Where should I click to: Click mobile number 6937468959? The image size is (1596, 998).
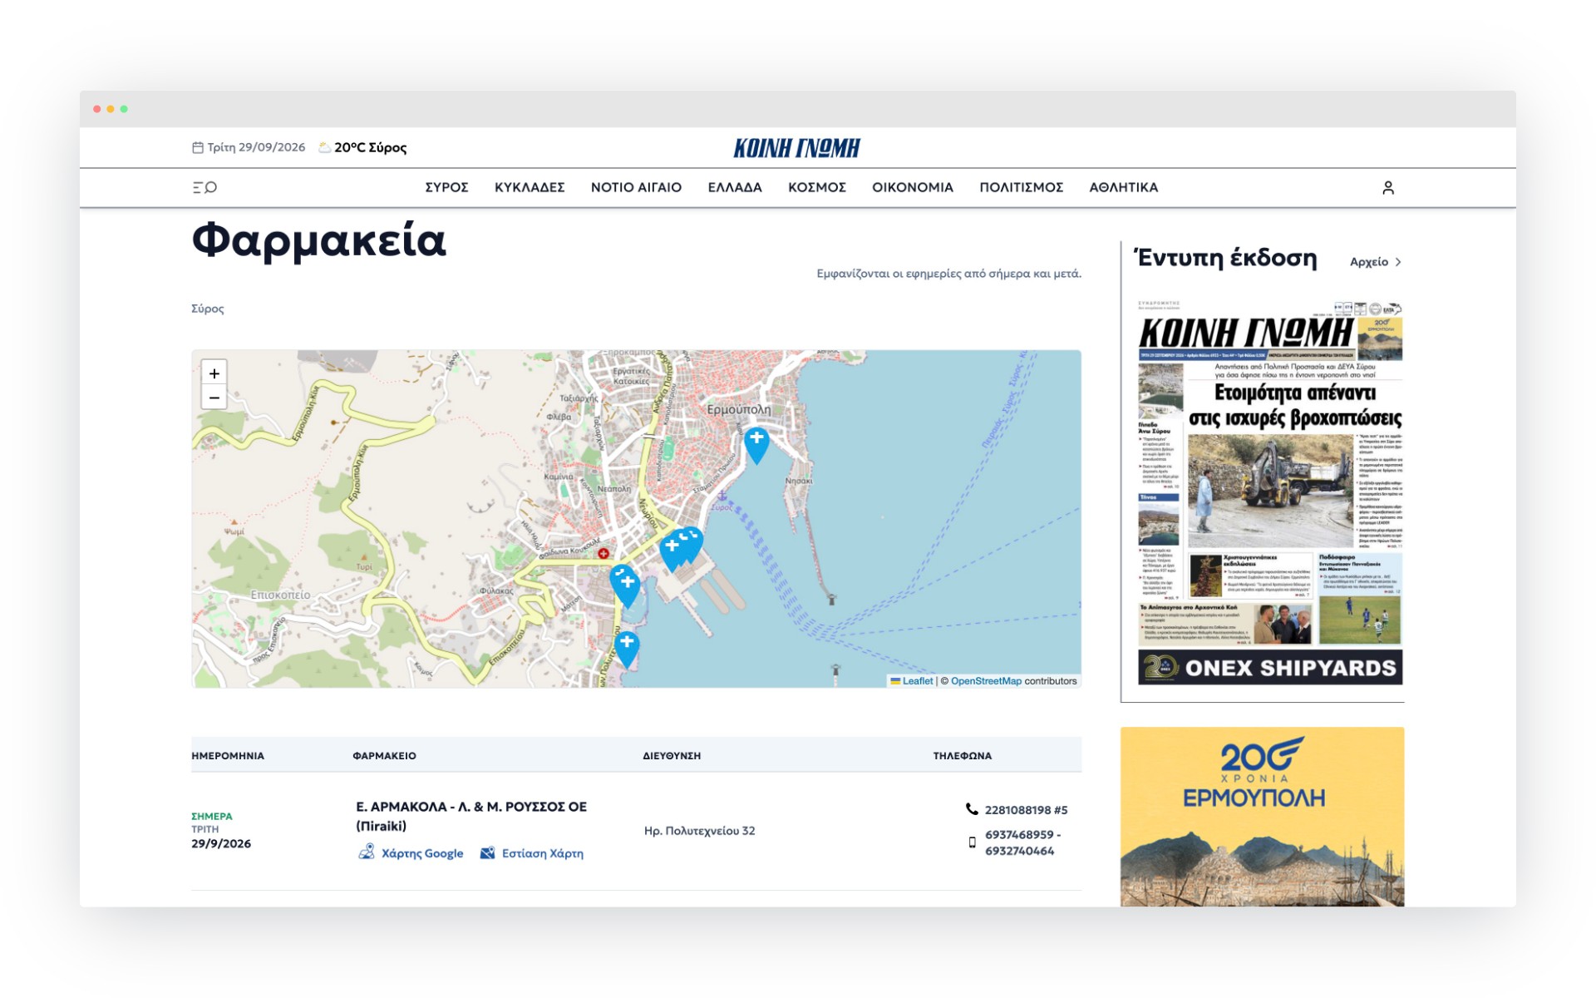(x=1019, y=834)
